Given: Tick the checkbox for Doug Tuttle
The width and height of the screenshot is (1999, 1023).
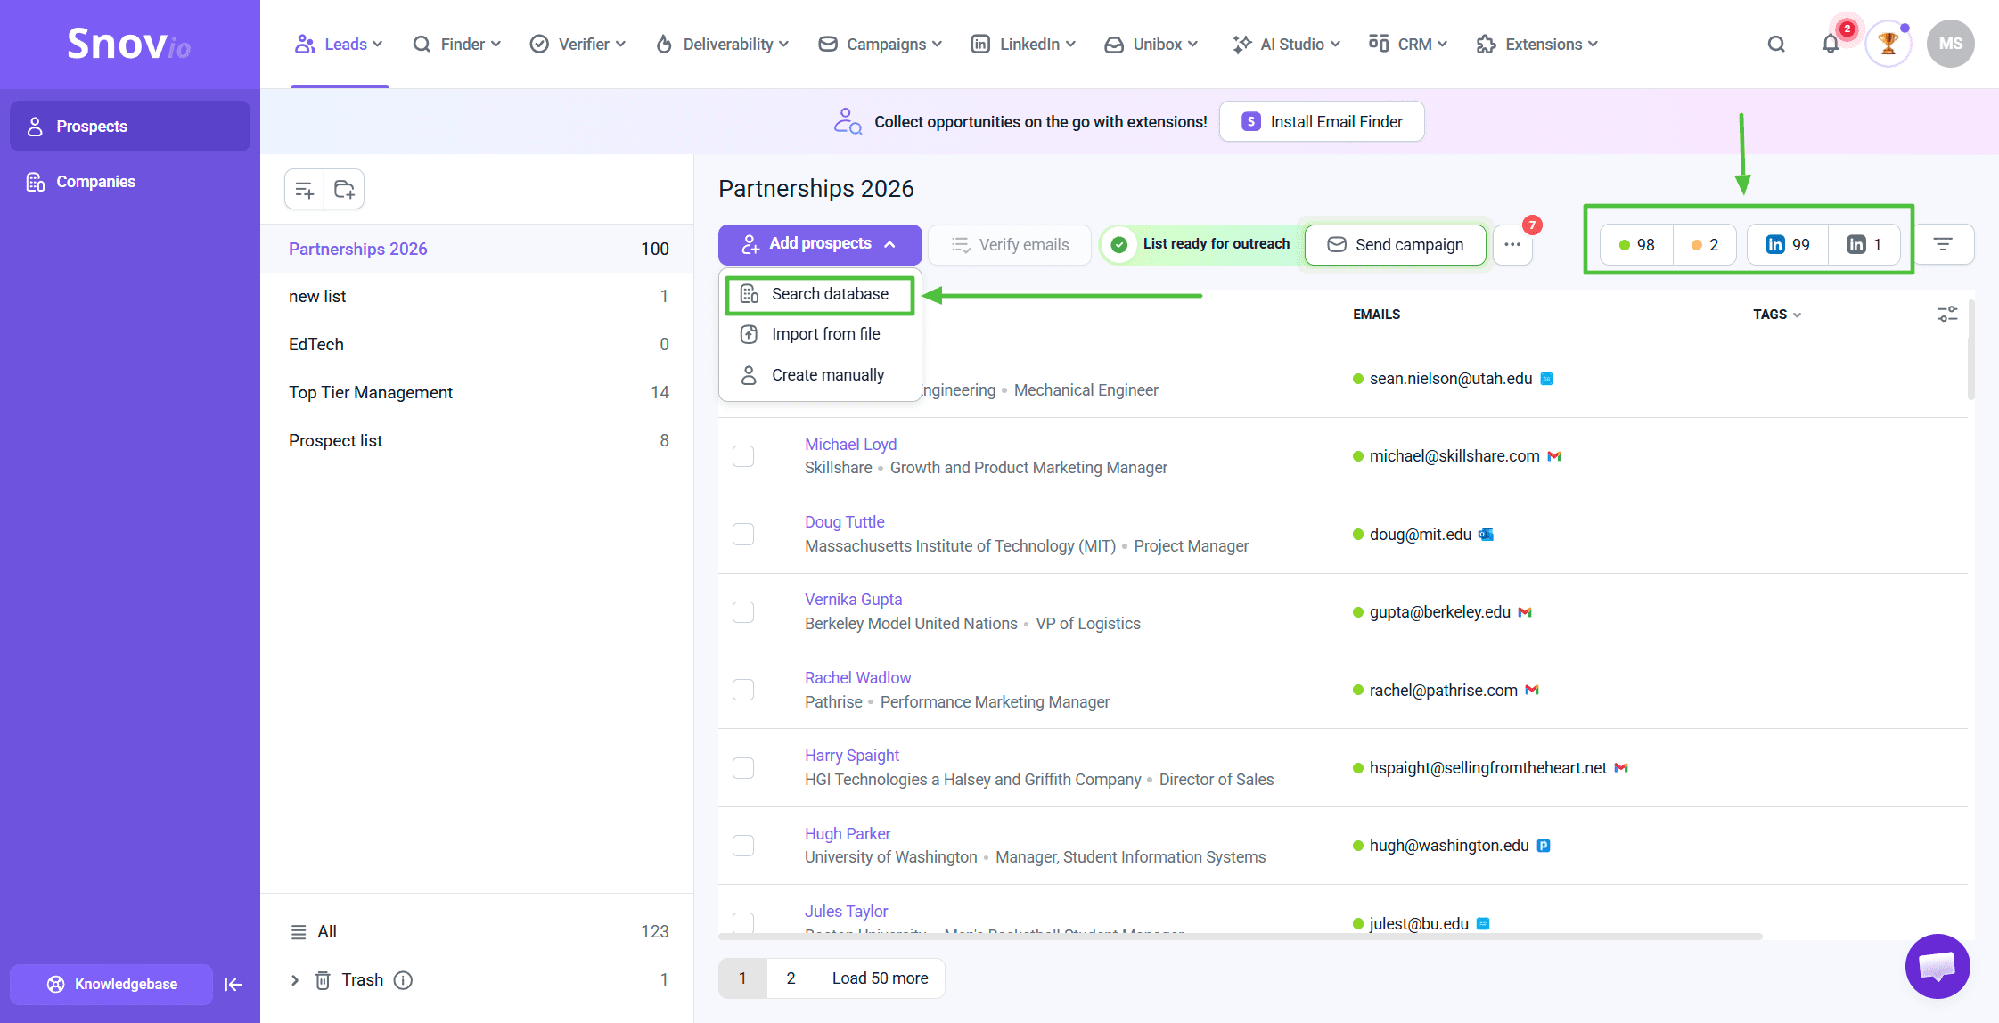Looking at the screenshot, I should tap(743, 535).
